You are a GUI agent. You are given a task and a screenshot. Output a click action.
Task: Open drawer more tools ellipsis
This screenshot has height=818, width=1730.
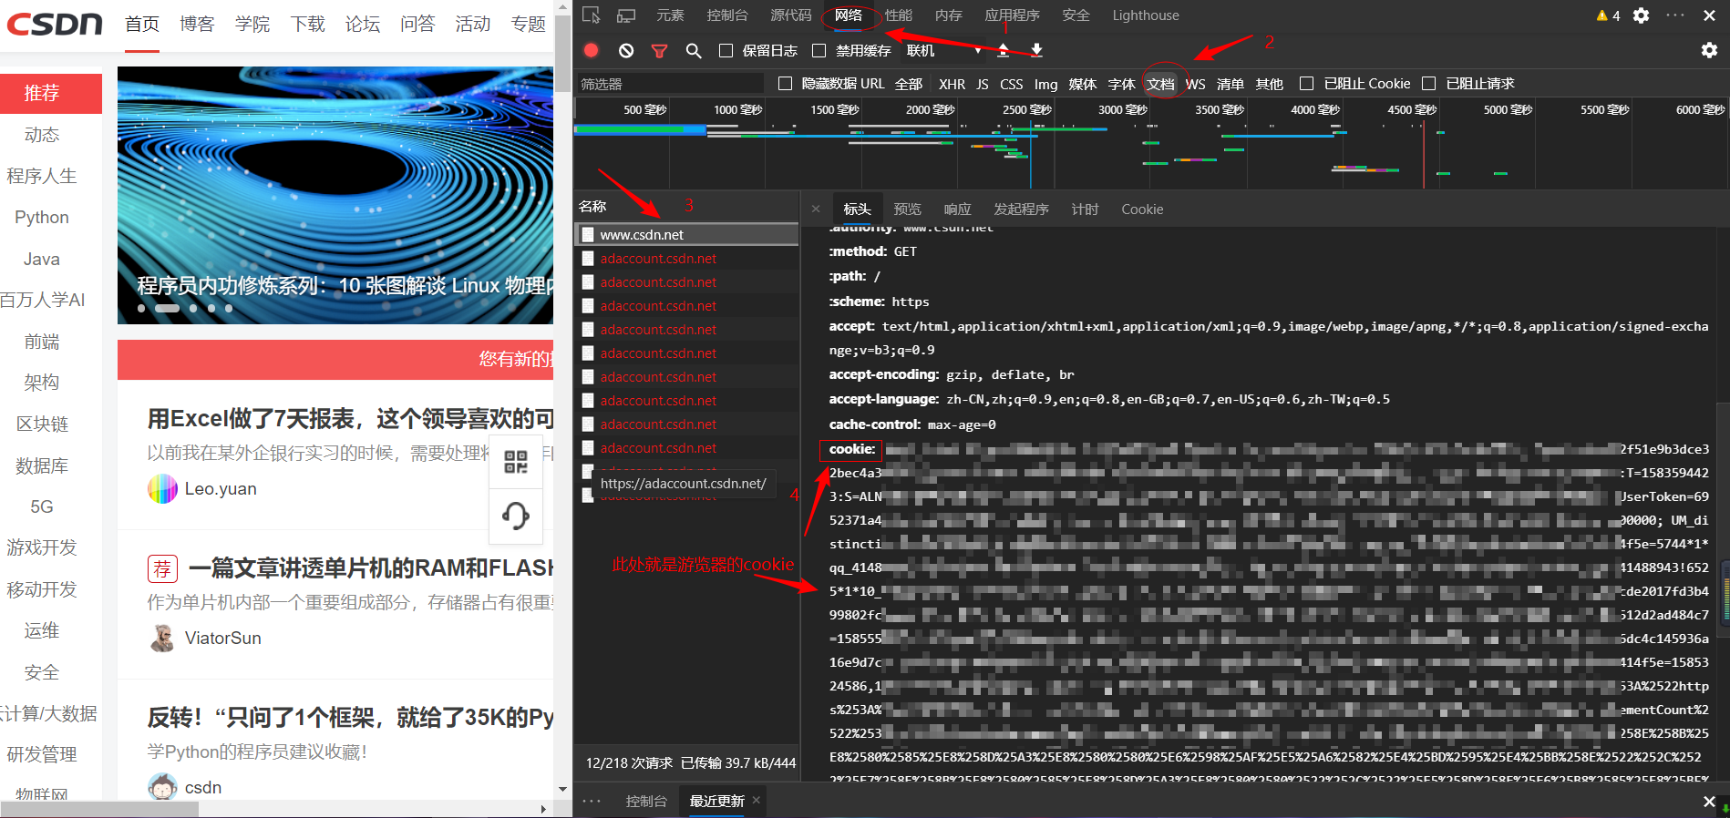click(592, 802)
